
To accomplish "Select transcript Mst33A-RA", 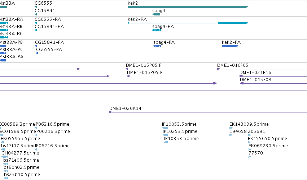I will pyautogui.click(x=4, y=23).
